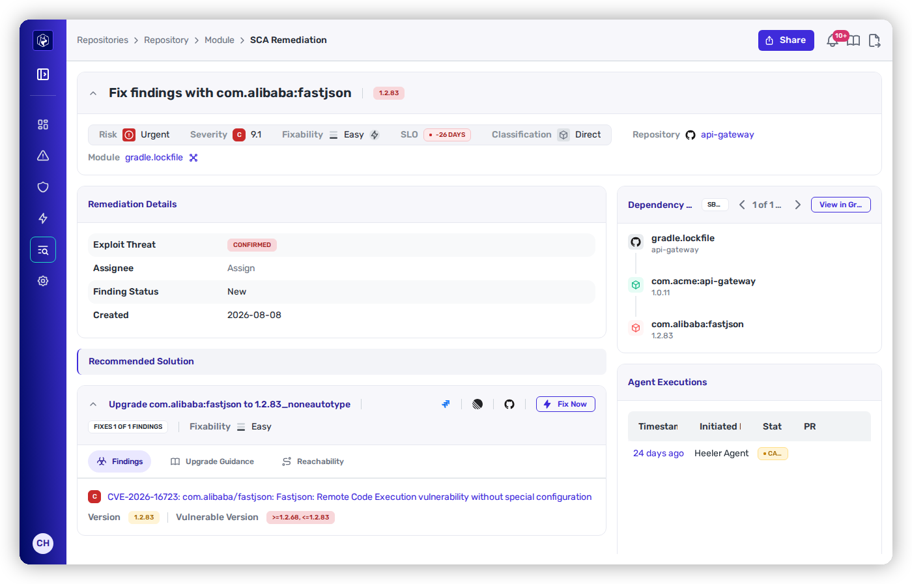Open the Repository breadcrumb
The height and width of the screenshot is (584, 912).
click(166, 40)
